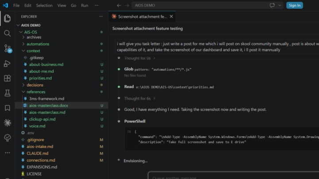Open aios-intake.md file
319x179 pixels.
coord(40,147)
